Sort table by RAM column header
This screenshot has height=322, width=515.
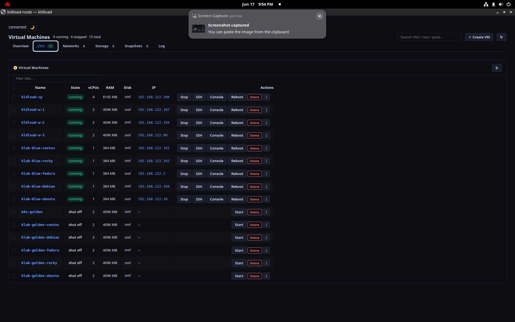coord(110,88)
